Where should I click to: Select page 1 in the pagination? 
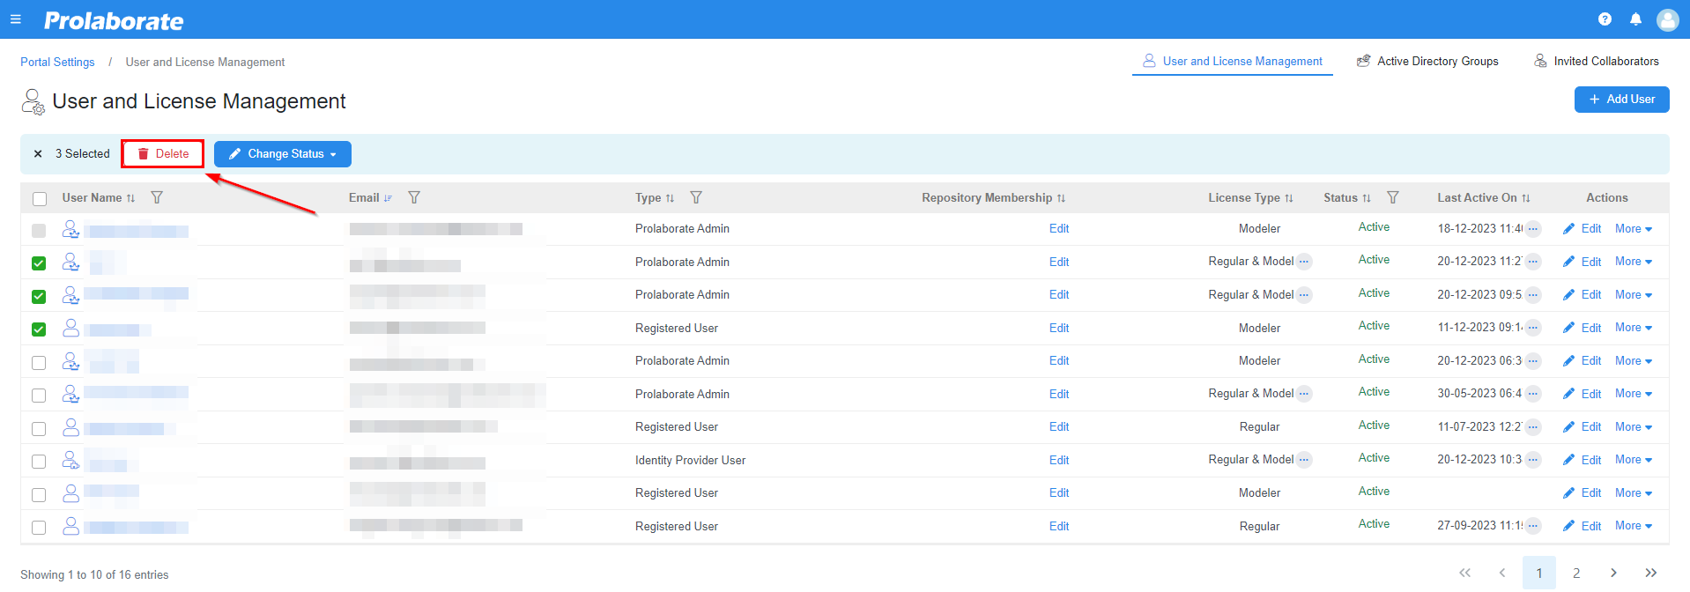click(x=1539, y=573)
